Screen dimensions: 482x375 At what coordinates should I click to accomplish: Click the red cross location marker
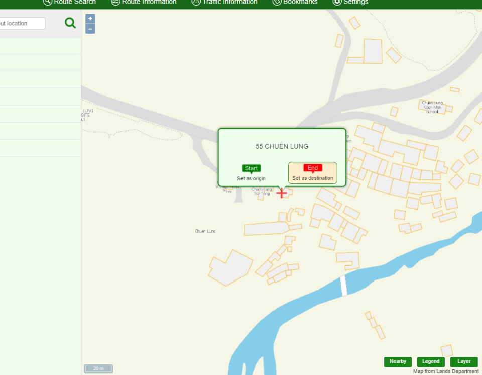click(x=282, y=193)
